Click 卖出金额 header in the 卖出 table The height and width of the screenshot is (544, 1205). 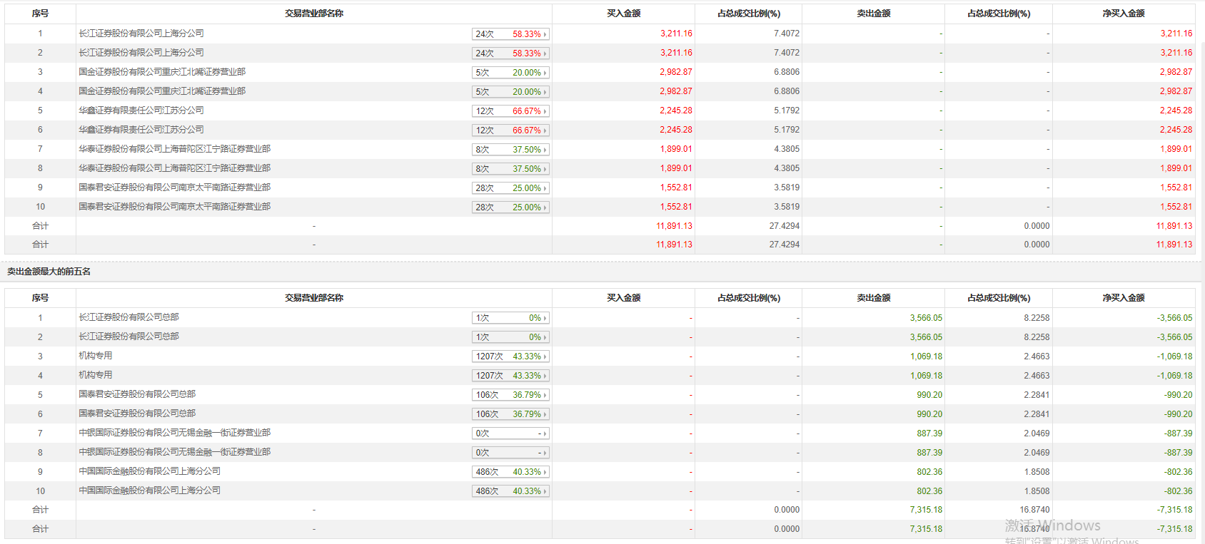[x=874, y=298]
